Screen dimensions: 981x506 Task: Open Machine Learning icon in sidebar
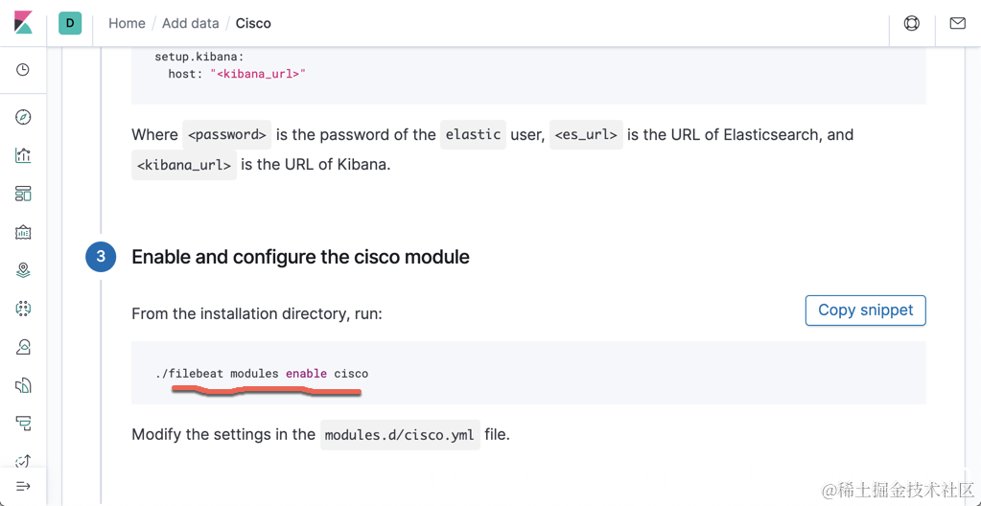pyautogui.click(x=23, y=309)
